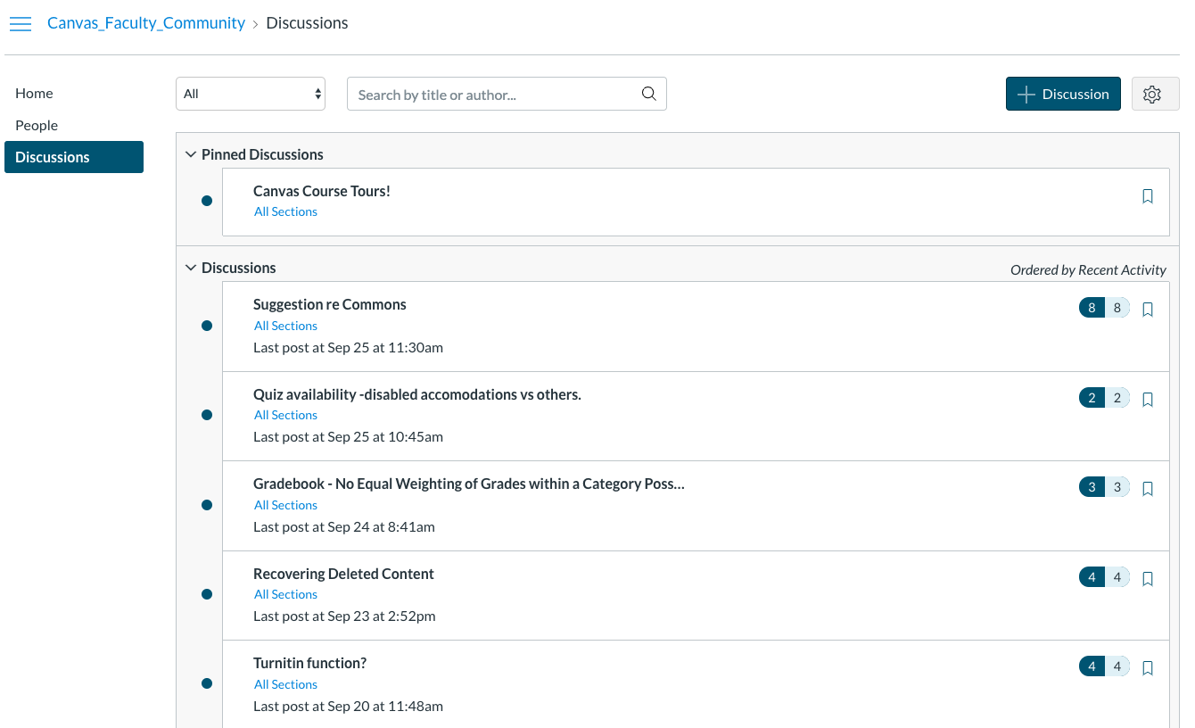
Task: Open the Suggestion re Commons discussion
Action: pyautogui.click(x=330, y=304)
